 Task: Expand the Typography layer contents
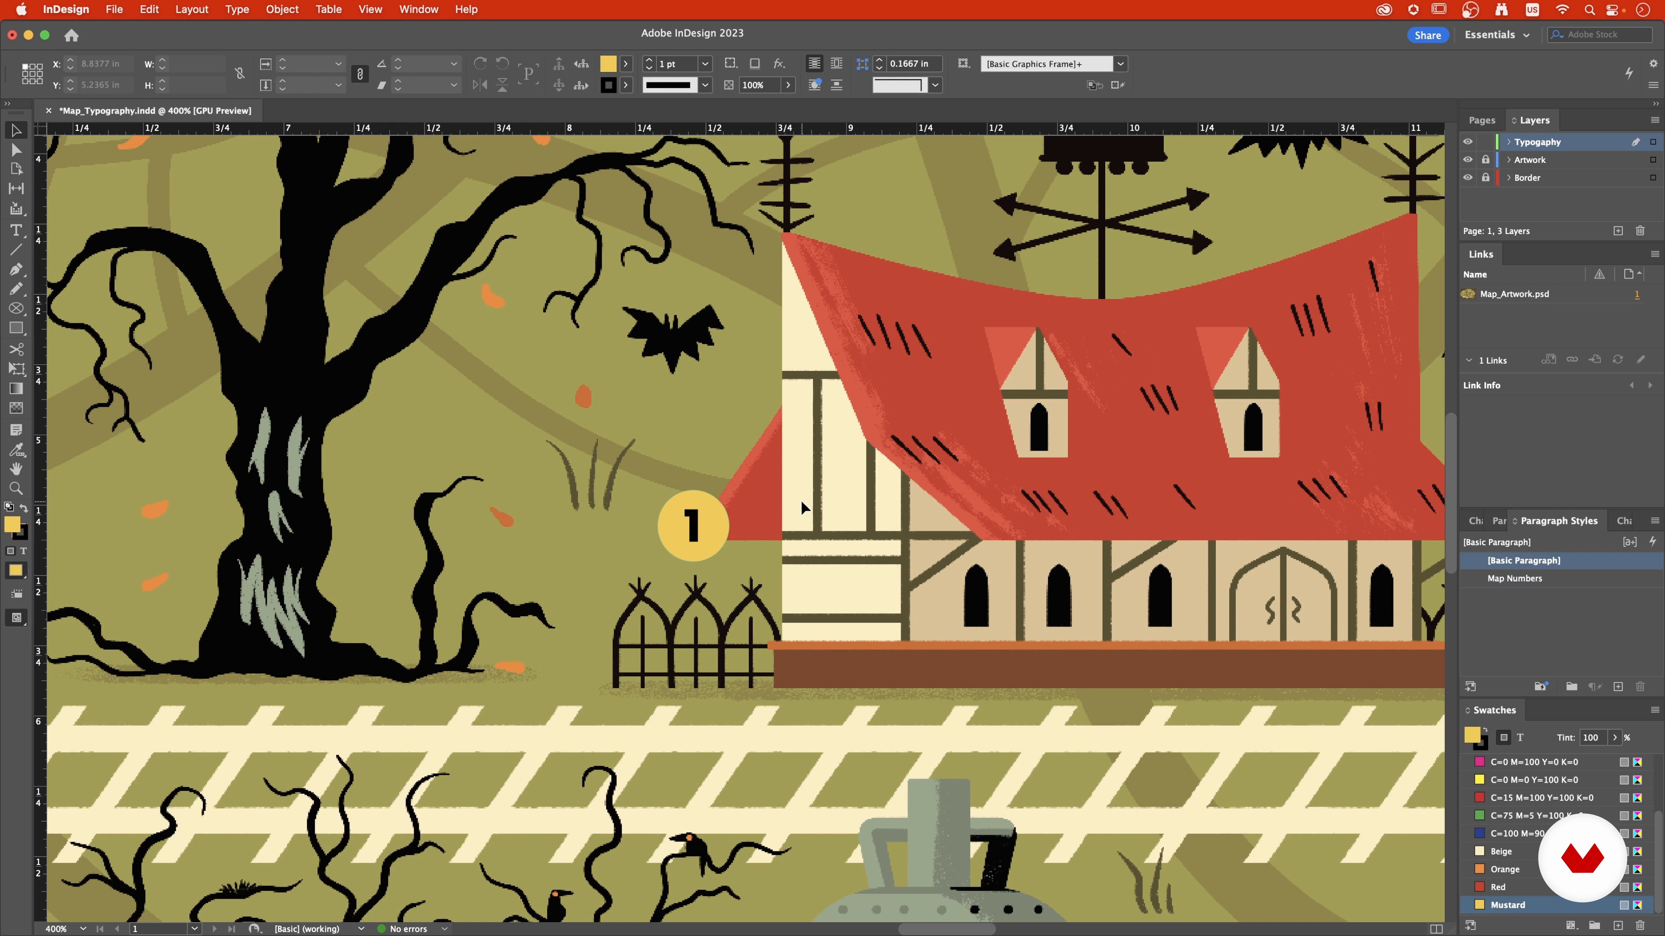click(1508, 142)
